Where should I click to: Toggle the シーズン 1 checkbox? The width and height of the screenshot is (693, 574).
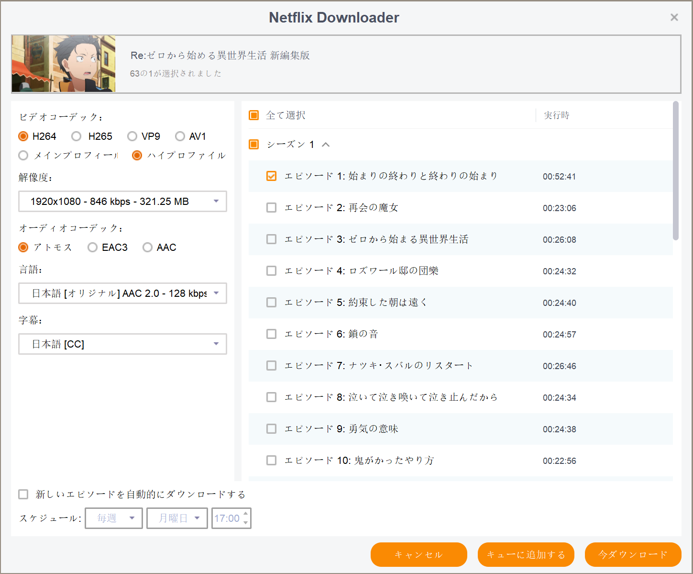pyautogui.click(x=254, y=145)
